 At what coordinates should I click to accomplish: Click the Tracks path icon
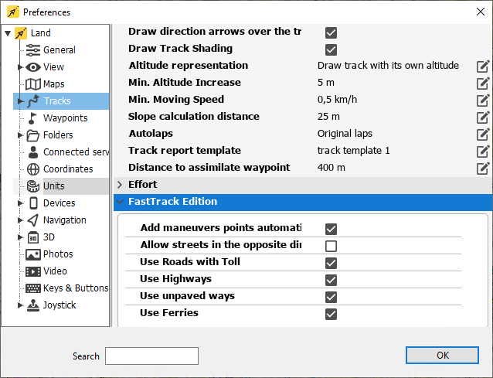[33, 101]
